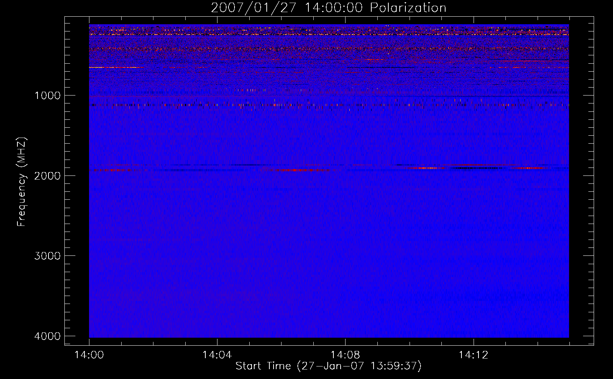This screenshot has width=613, height=379.
Task: Click the plot title "2007/01/27 14:00:00 Polarization"
Action: click(328, 8)
